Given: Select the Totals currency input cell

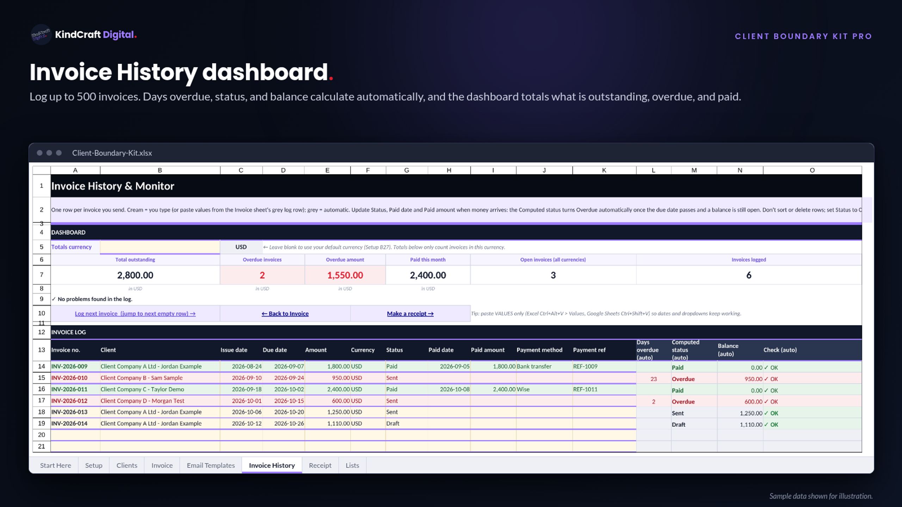Looking at the screenshot, I should tap(160, 247).
